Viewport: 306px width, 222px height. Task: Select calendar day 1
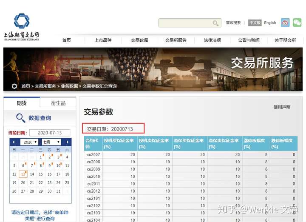point(41,157)
